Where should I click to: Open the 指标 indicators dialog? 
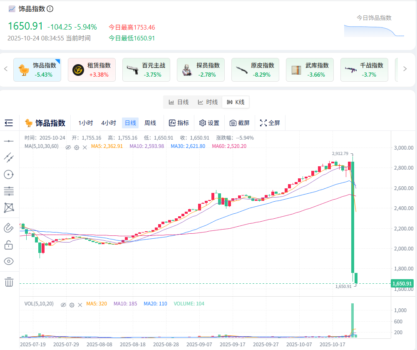point(179,122)
